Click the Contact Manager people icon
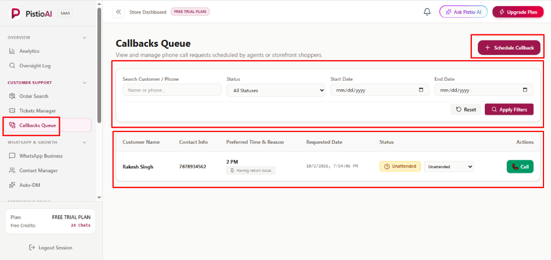Viewport: 551px width, 260px height. 12,171
